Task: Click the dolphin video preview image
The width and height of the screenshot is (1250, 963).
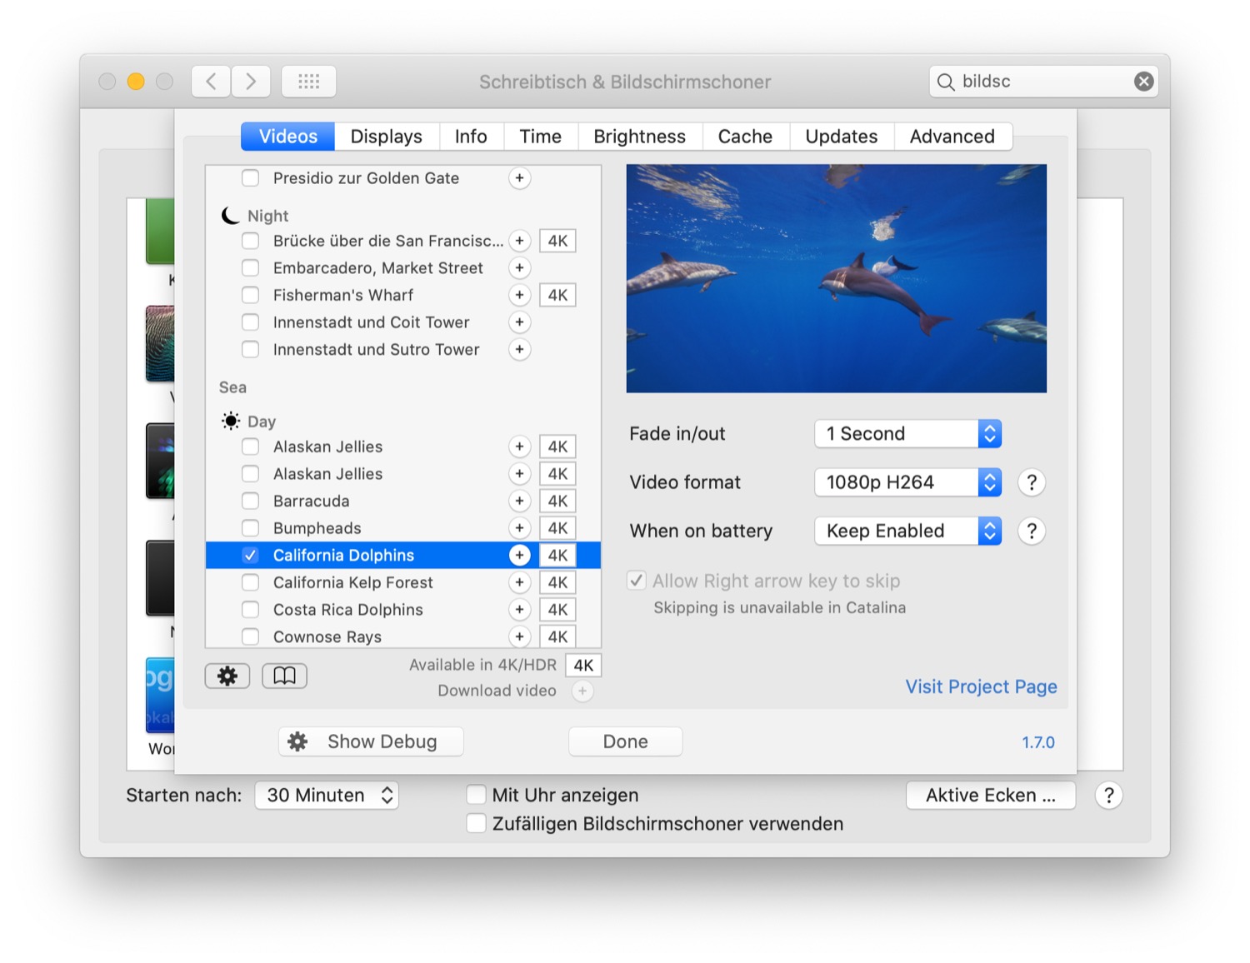Action: pyautogui.click(x=836, y=278)
